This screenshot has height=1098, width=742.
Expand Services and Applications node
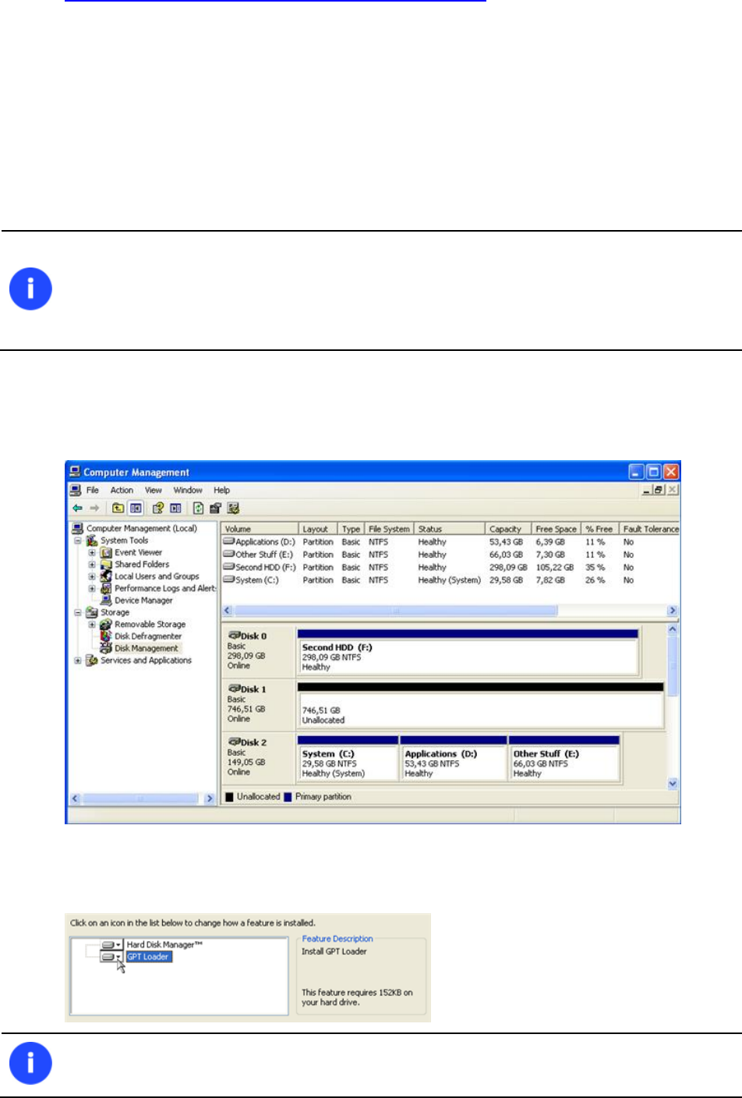point(78,661)
